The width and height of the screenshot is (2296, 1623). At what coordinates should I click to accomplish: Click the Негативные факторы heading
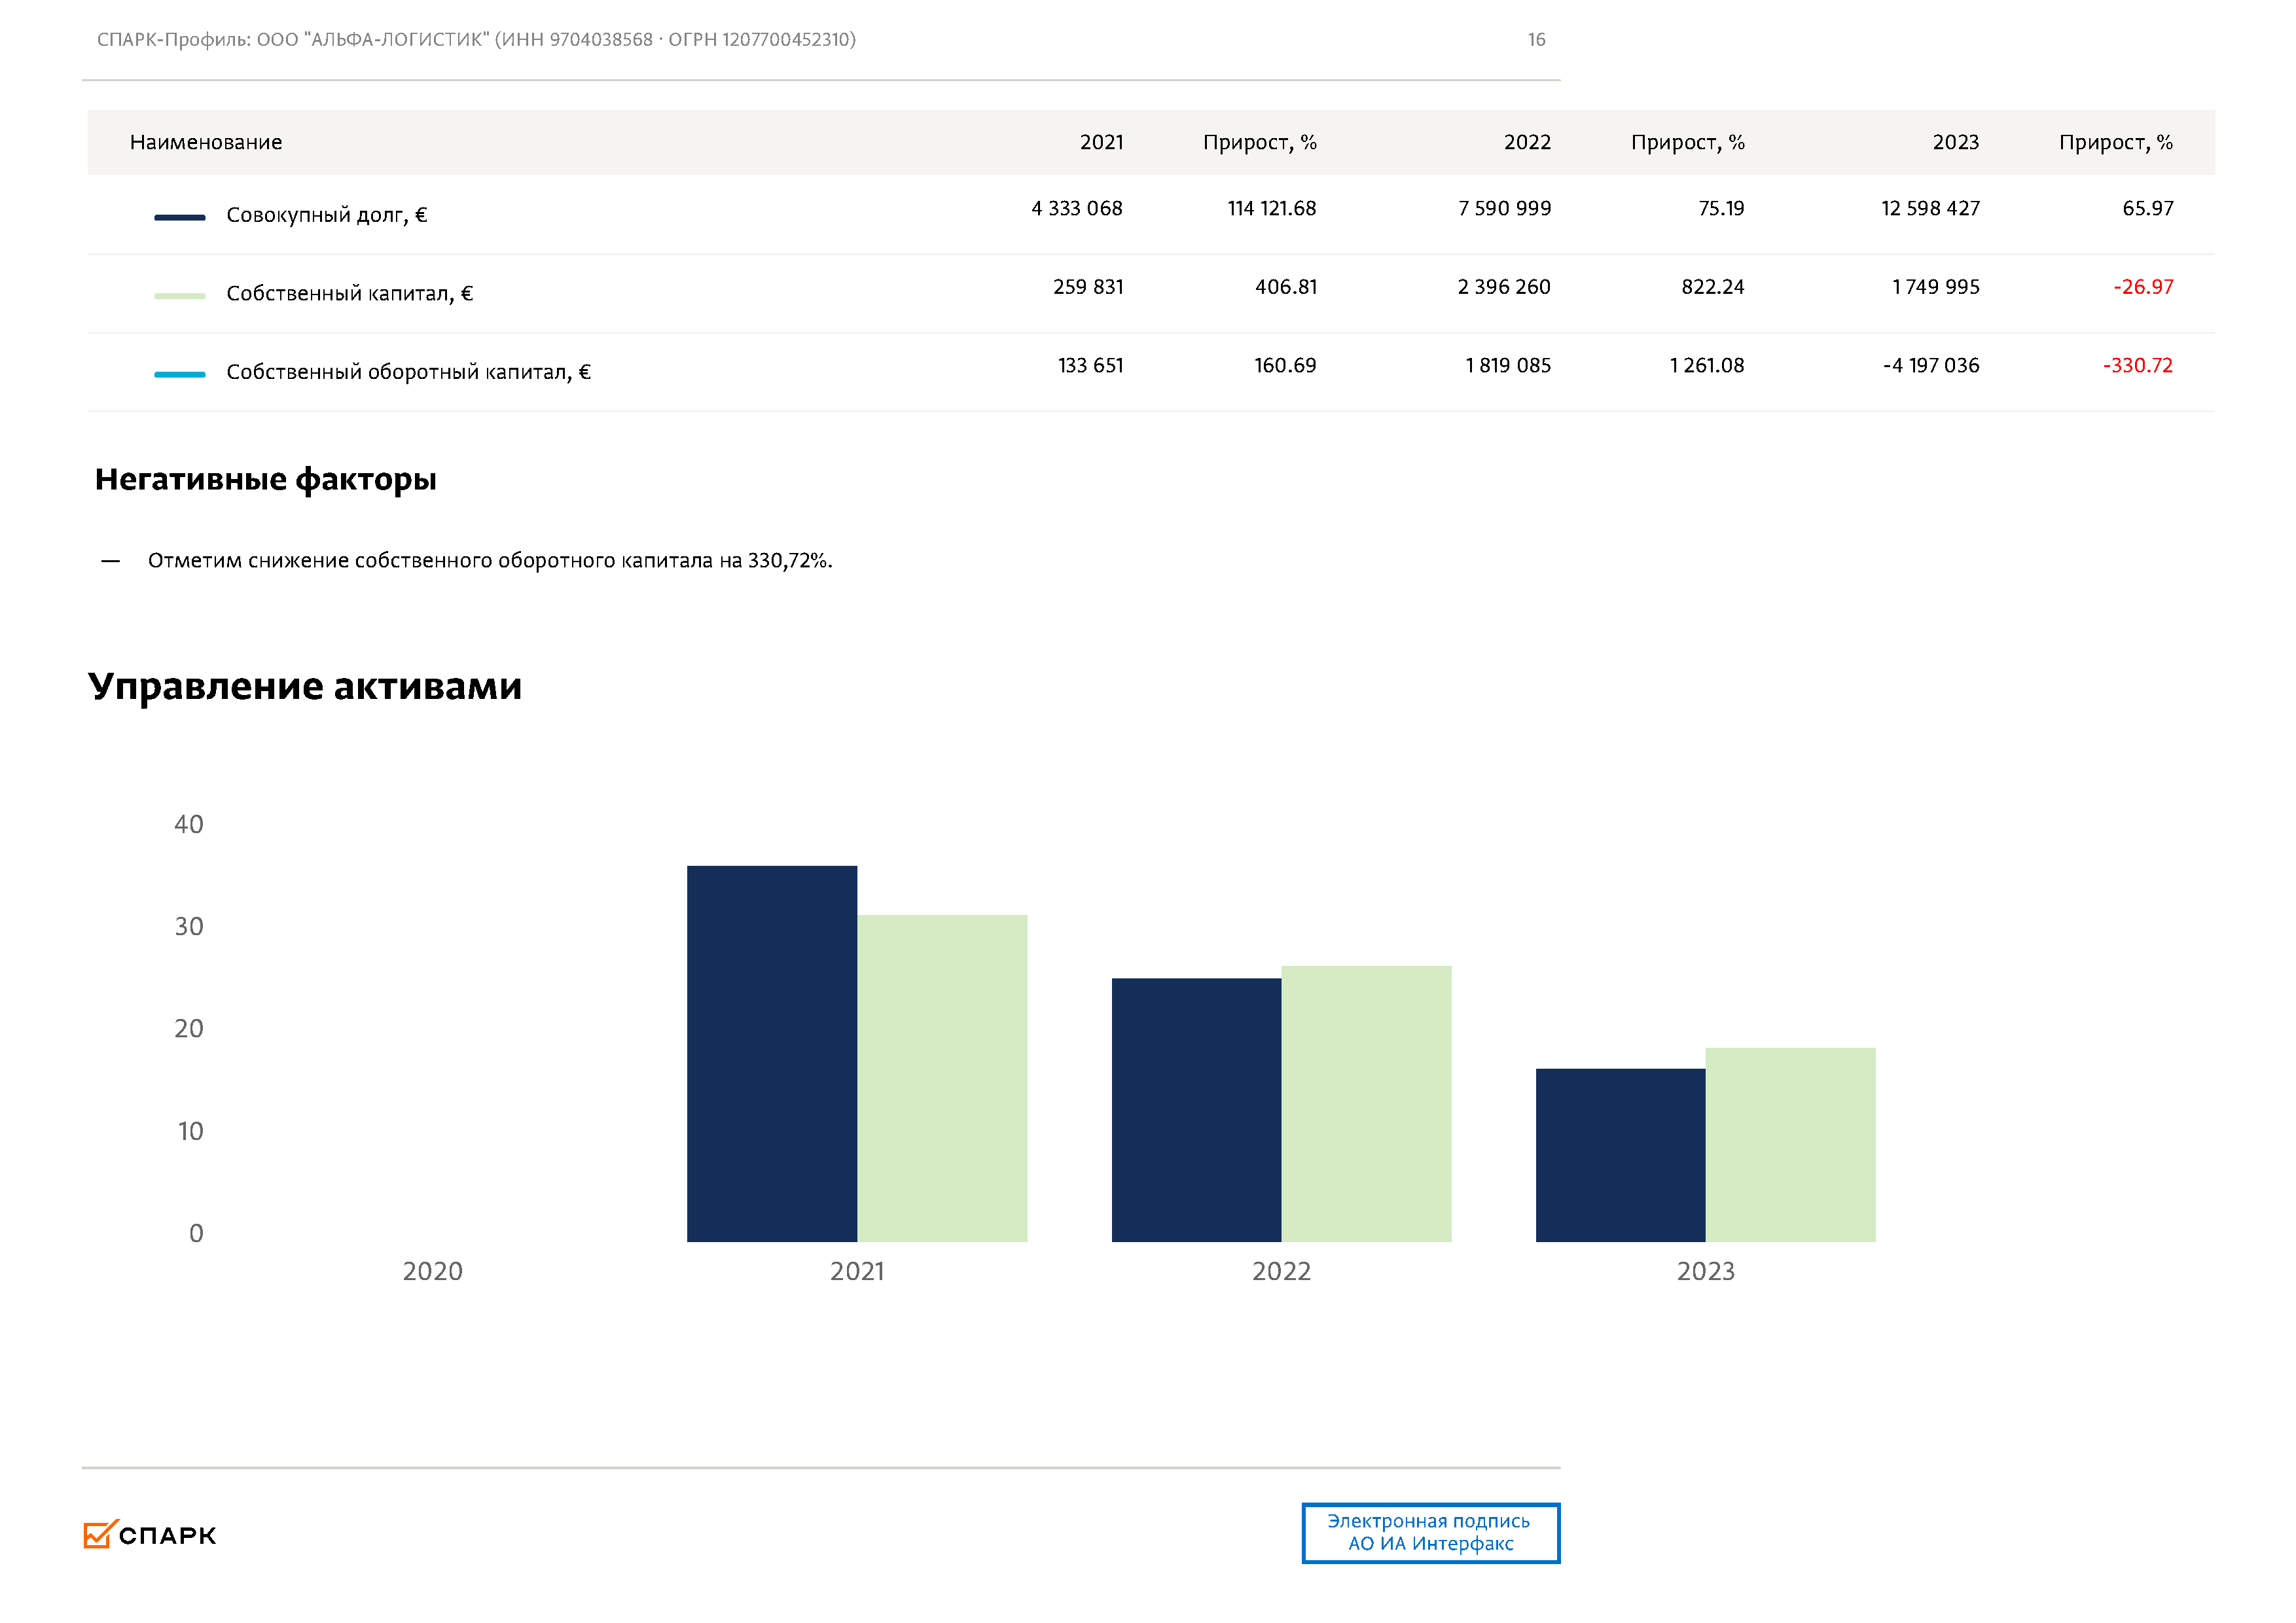(x=265, y=479)
